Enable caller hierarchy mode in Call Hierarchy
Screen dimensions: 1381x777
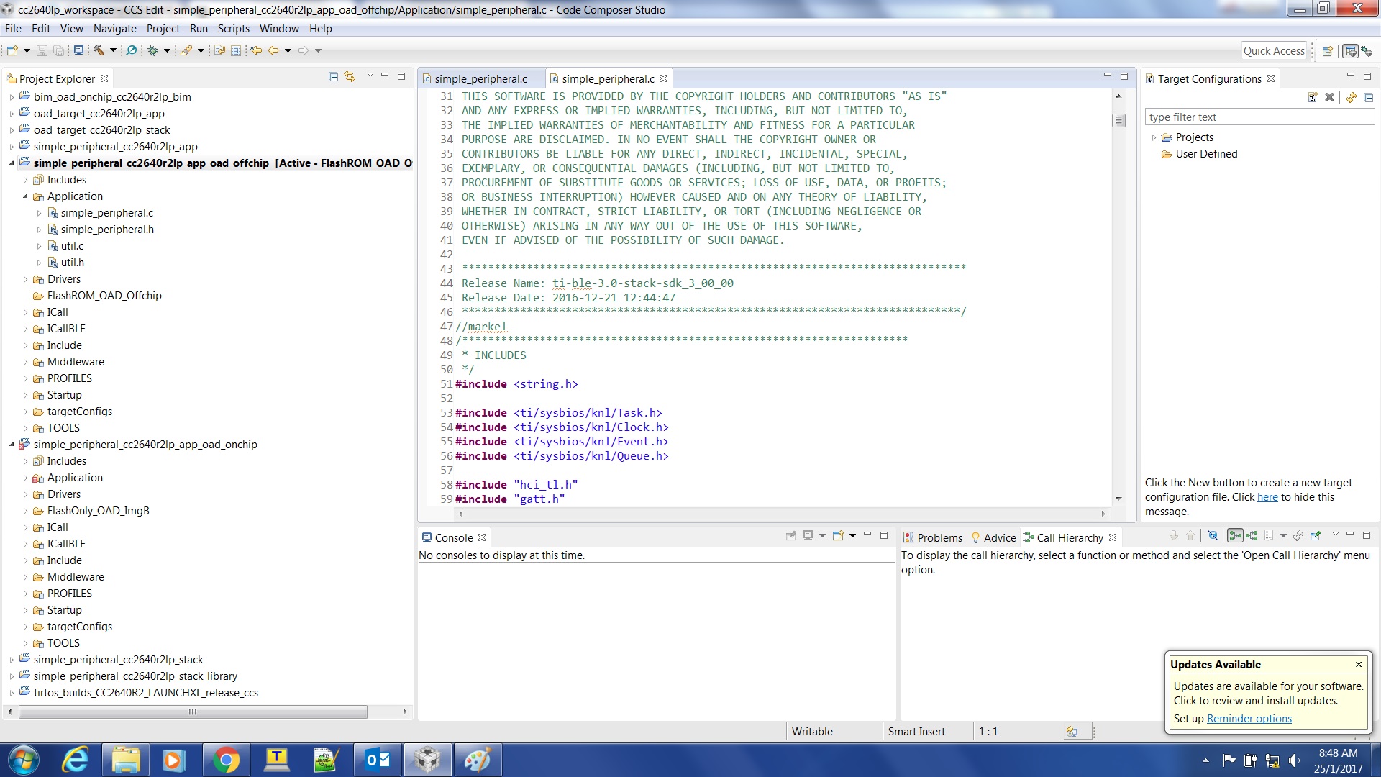(x=1235, y=535)
